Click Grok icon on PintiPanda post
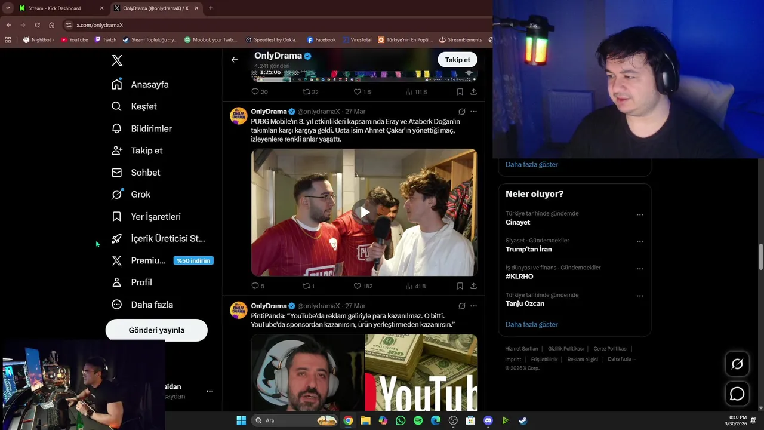Image resolution: width=764 pixels, height=430 pixels. (x=461, y=306)
